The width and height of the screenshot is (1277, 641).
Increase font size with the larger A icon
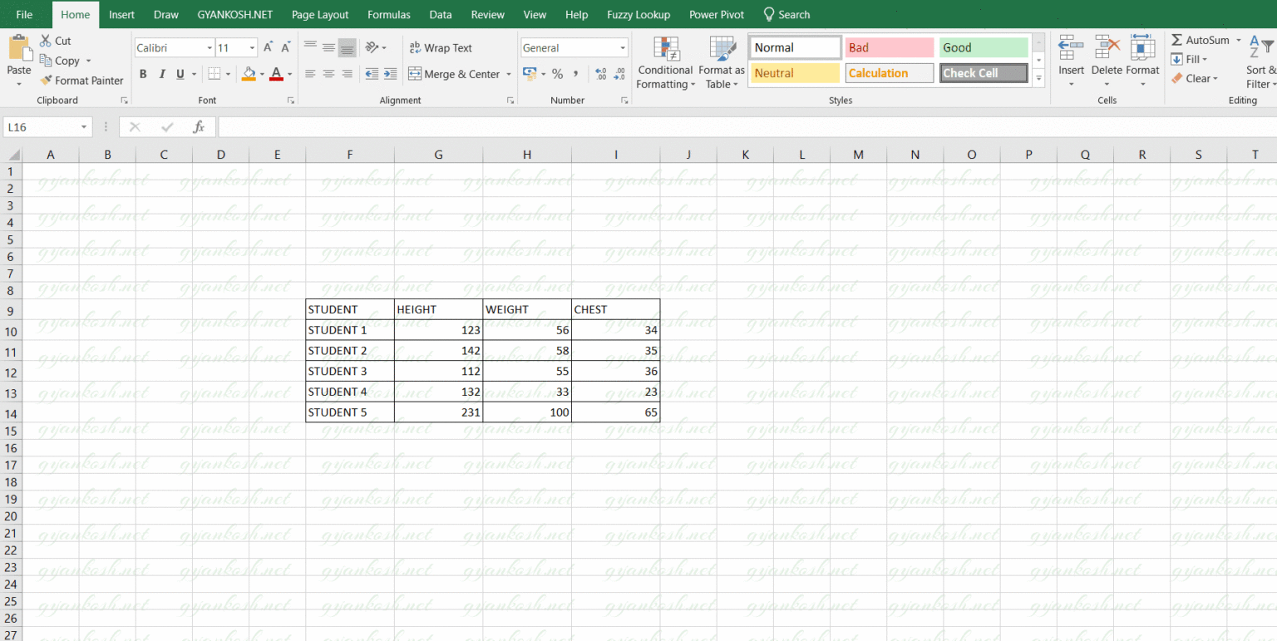pos(268,48)
